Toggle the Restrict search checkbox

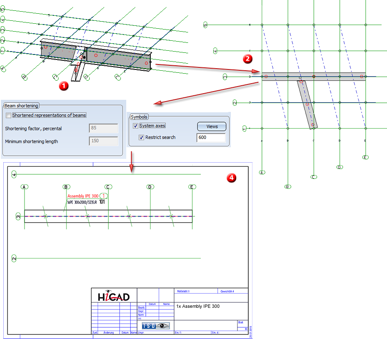pos(141,137)
